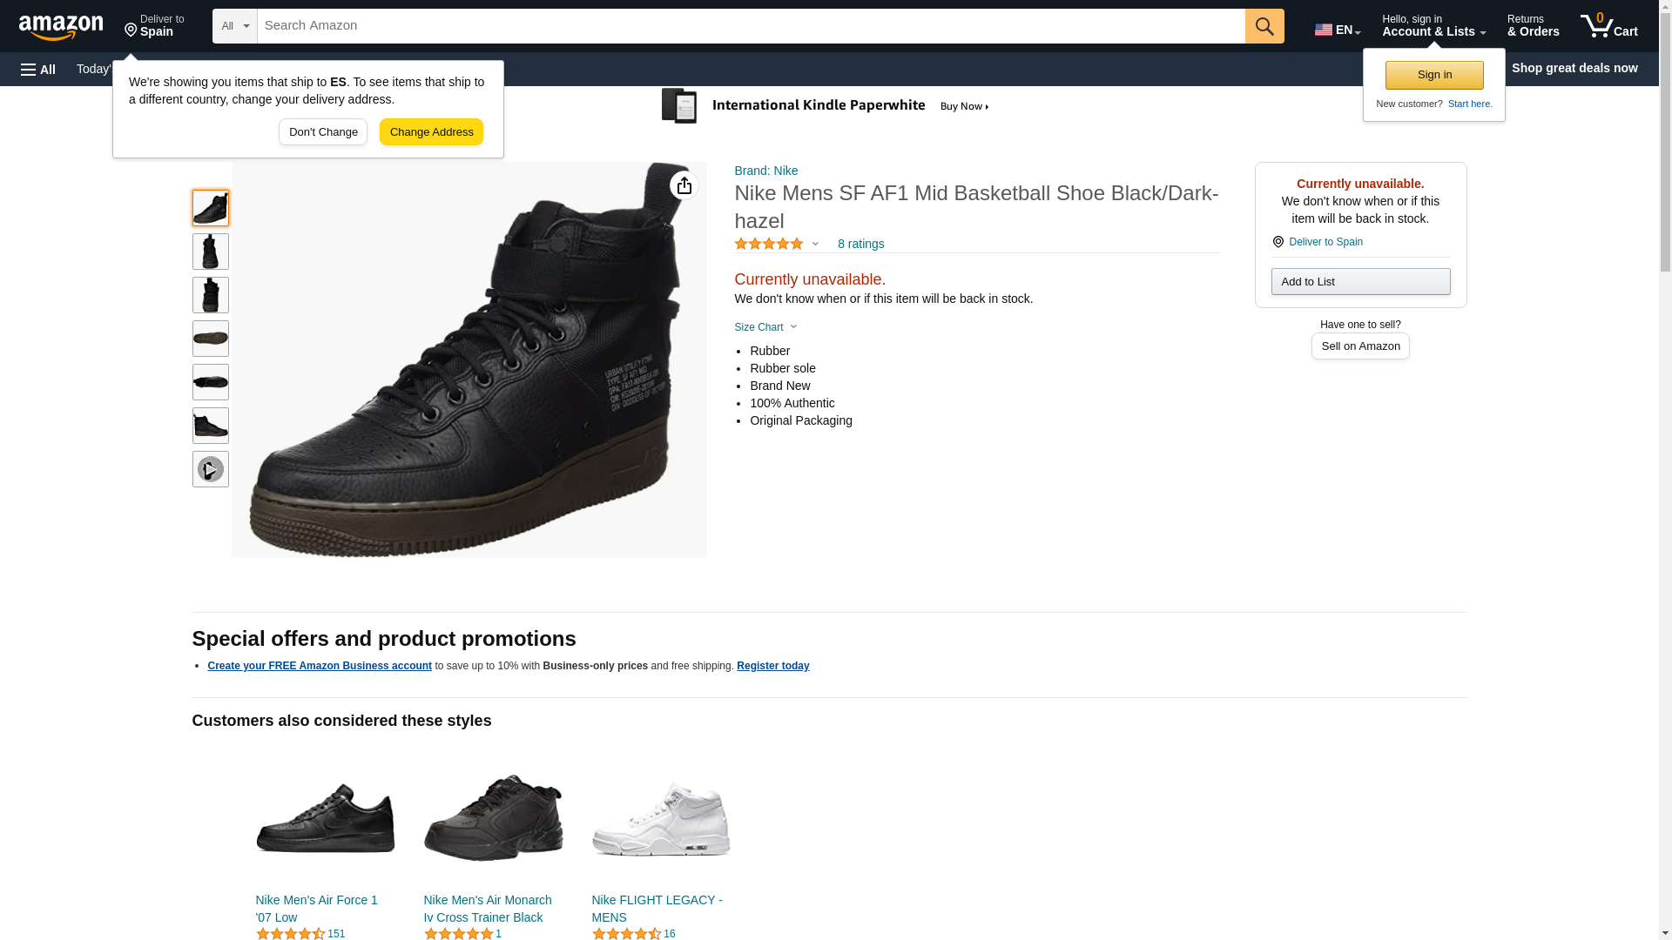Click the Deliver to Spain location icon

click(1278, 242)
